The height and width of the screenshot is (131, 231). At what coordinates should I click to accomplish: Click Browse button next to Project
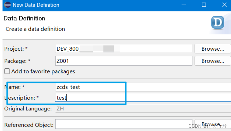213,49
